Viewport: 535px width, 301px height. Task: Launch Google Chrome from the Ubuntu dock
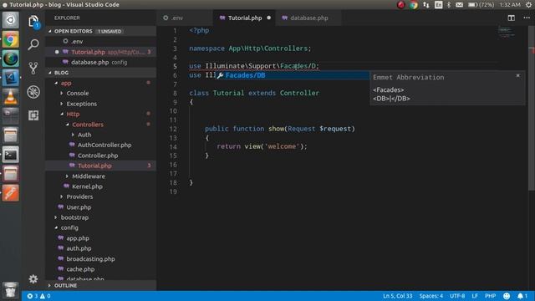[x=11, y=40]
